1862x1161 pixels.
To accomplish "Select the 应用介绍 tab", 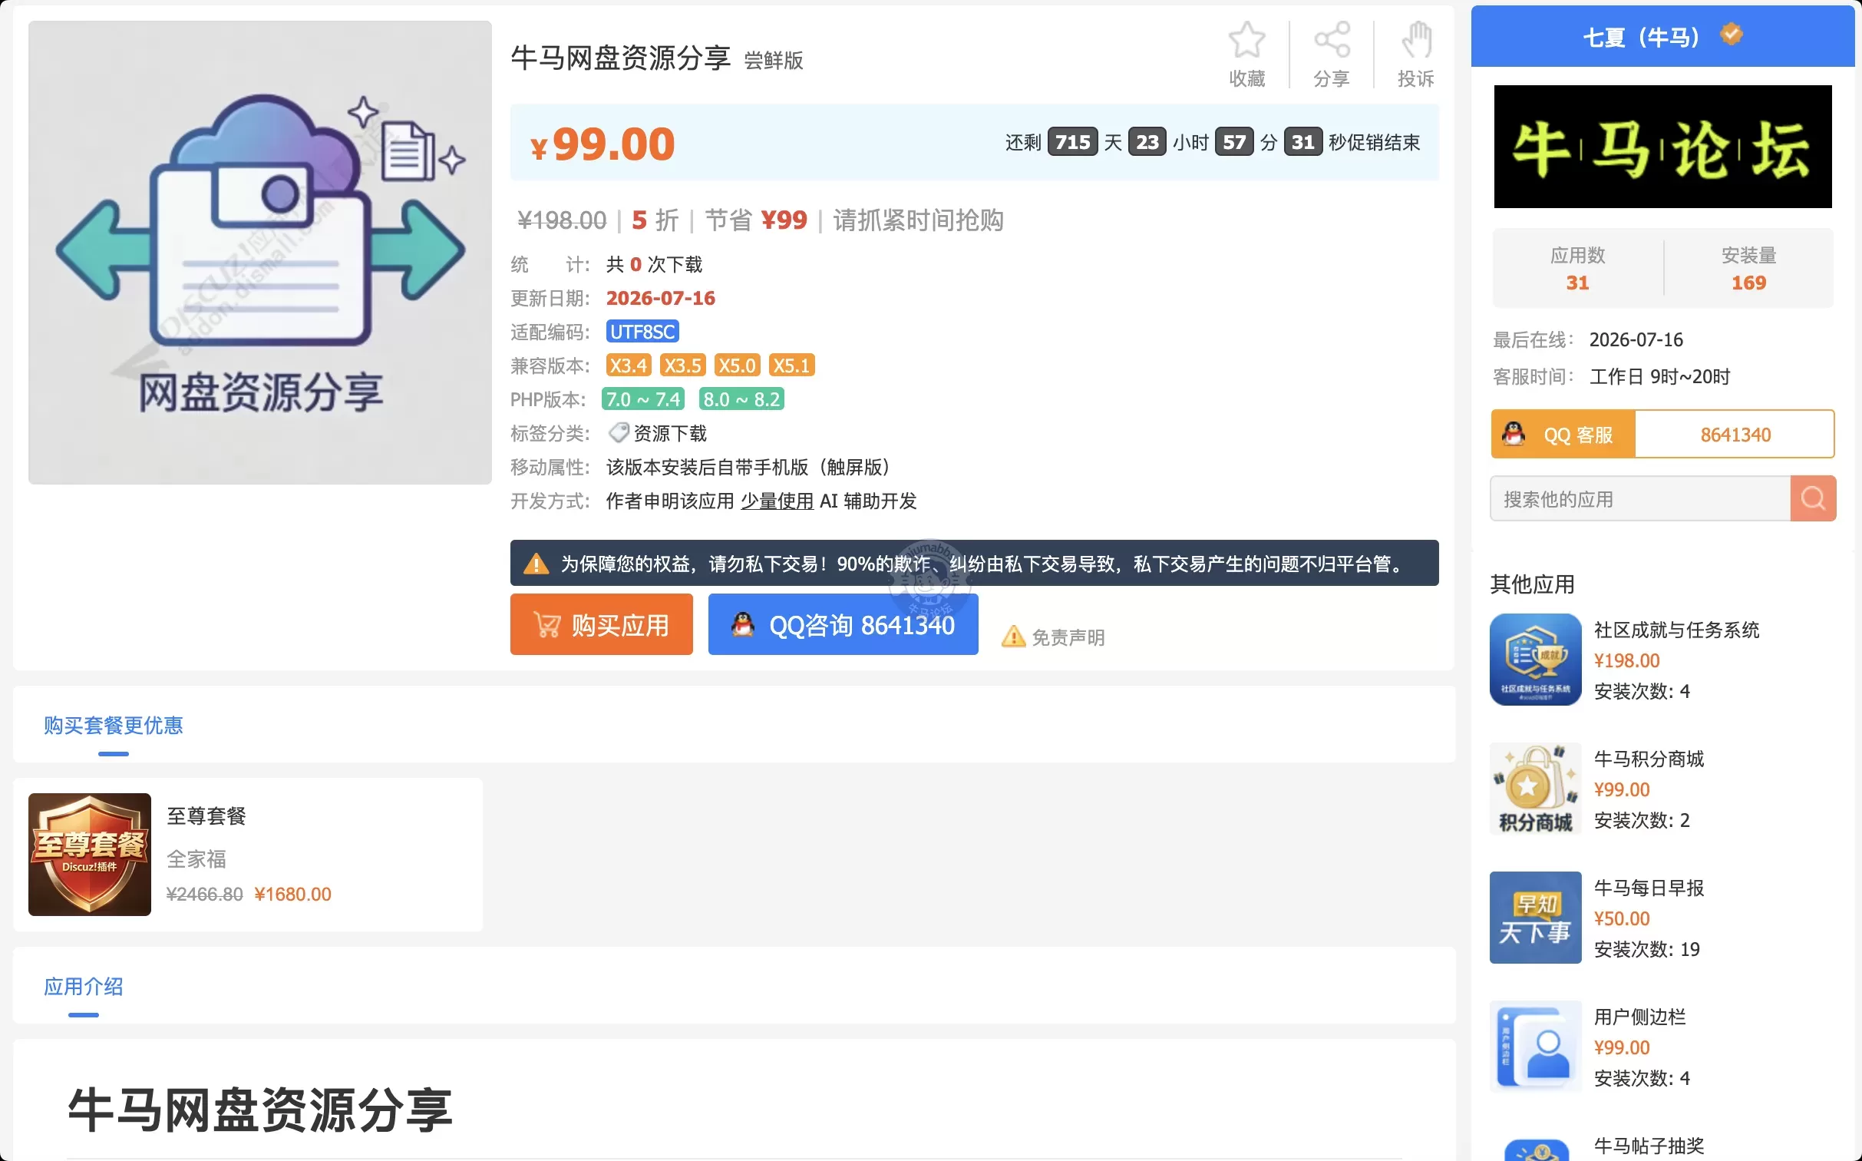I will (84, 986).
